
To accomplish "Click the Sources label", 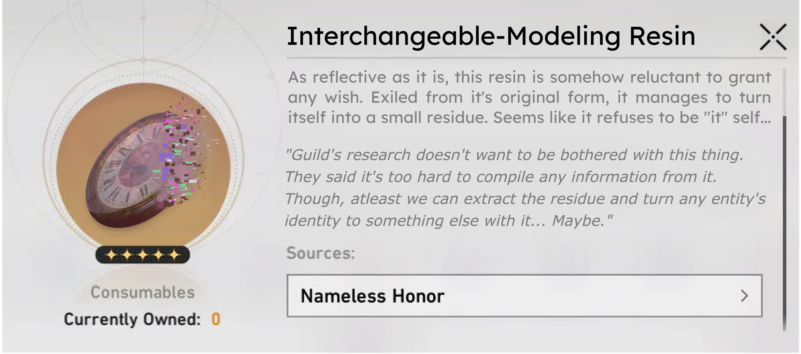I will pyautogui.click(x=320, y=253).
